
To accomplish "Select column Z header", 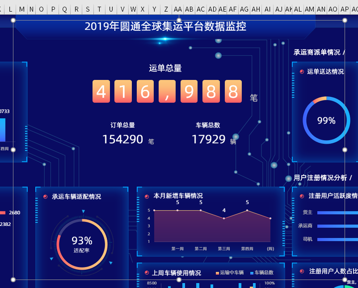I will pyautogui.click(x=166, y=9).
